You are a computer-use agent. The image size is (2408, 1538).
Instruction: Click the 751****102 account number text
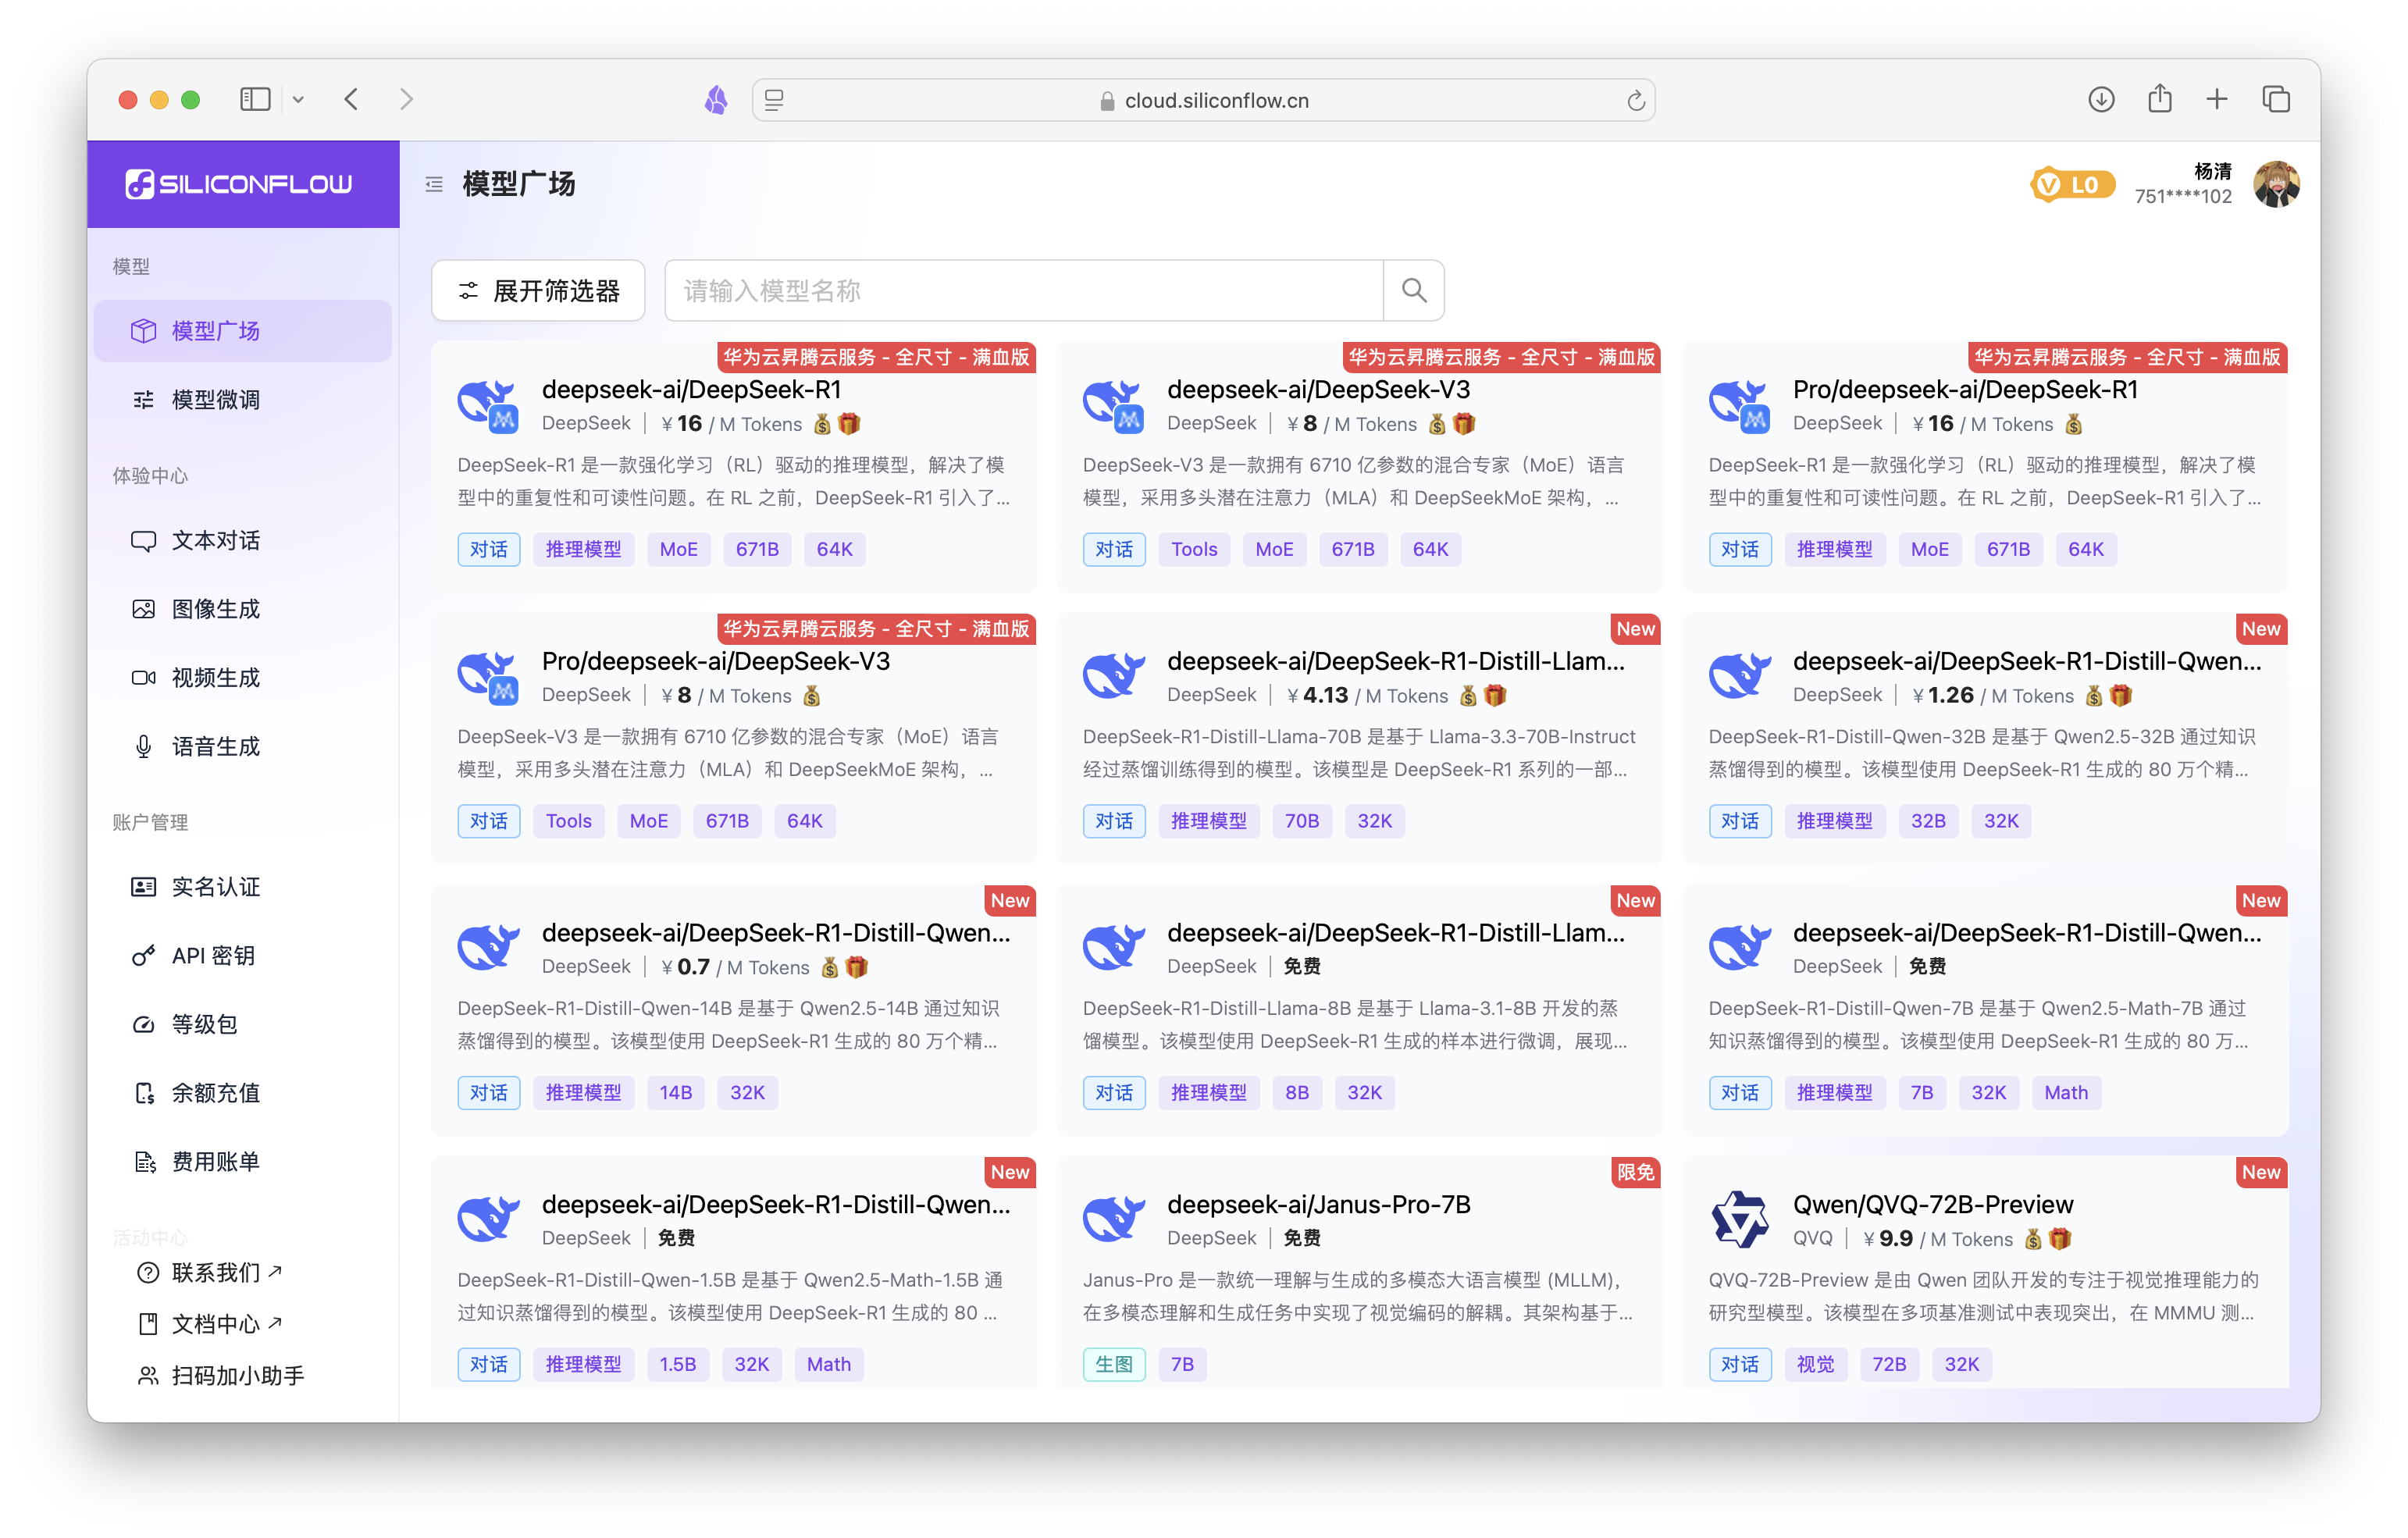point(2182,197)
